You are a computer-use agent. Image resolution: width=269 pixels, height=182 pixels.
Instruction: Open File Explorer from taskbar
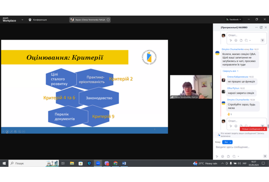pos(72,163)
